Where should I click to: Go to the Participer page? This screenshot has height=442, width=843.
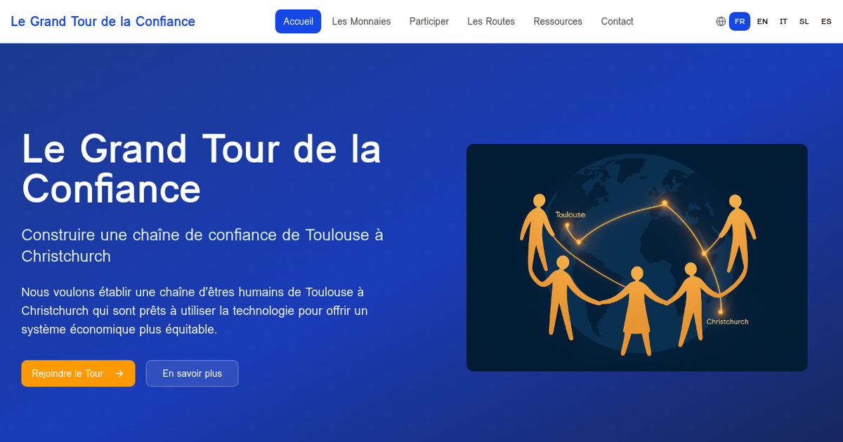[x=429, y=22]
